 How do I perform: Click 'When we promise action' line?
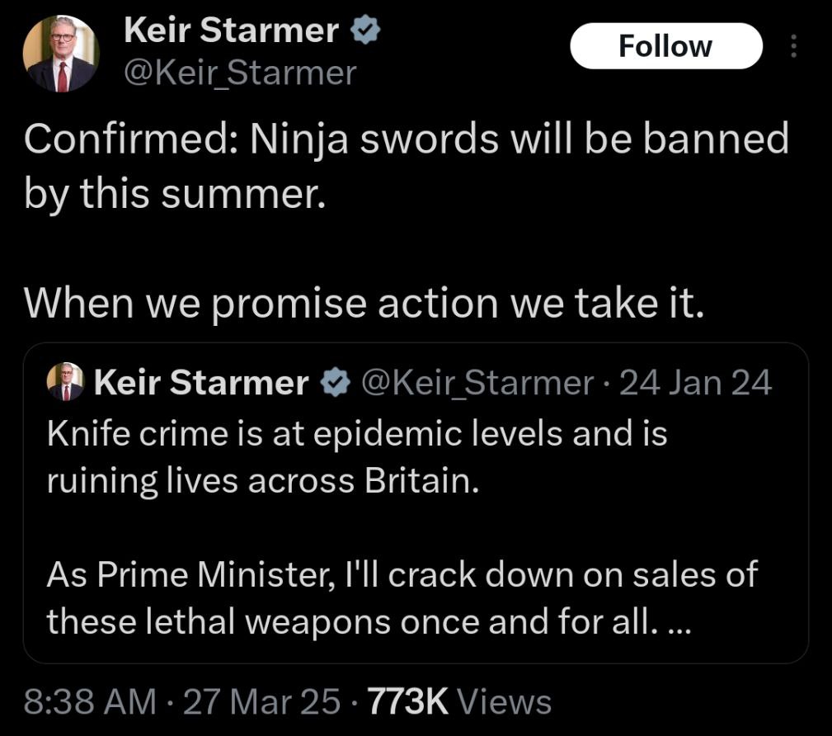click(x=364, y=304)
